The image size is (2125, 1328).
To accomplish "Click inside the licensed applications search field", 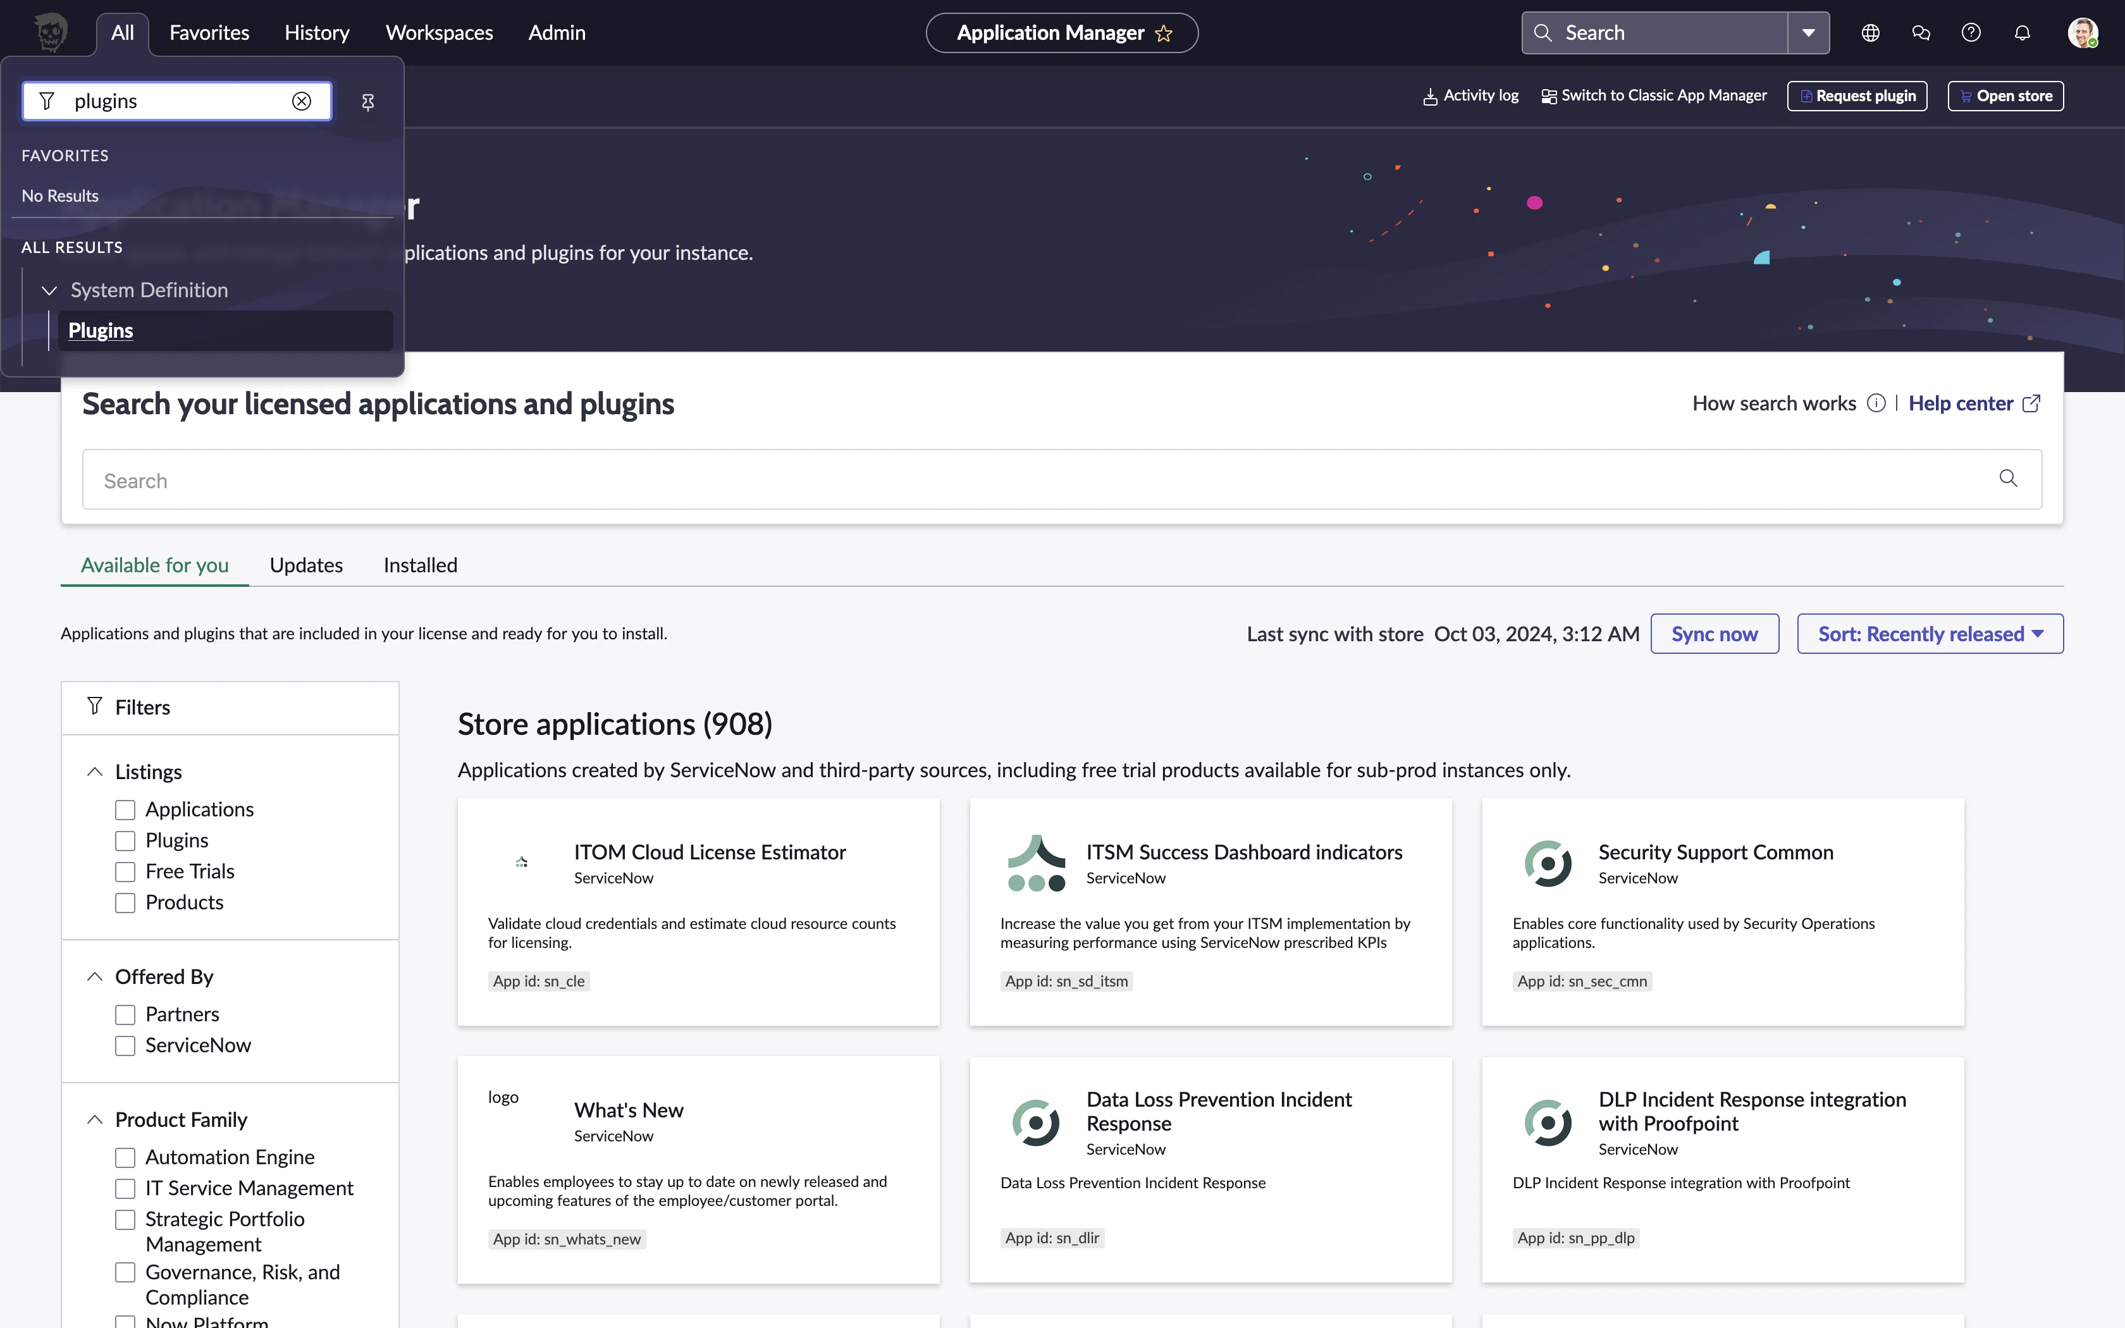I will [x=1062, y=479].
